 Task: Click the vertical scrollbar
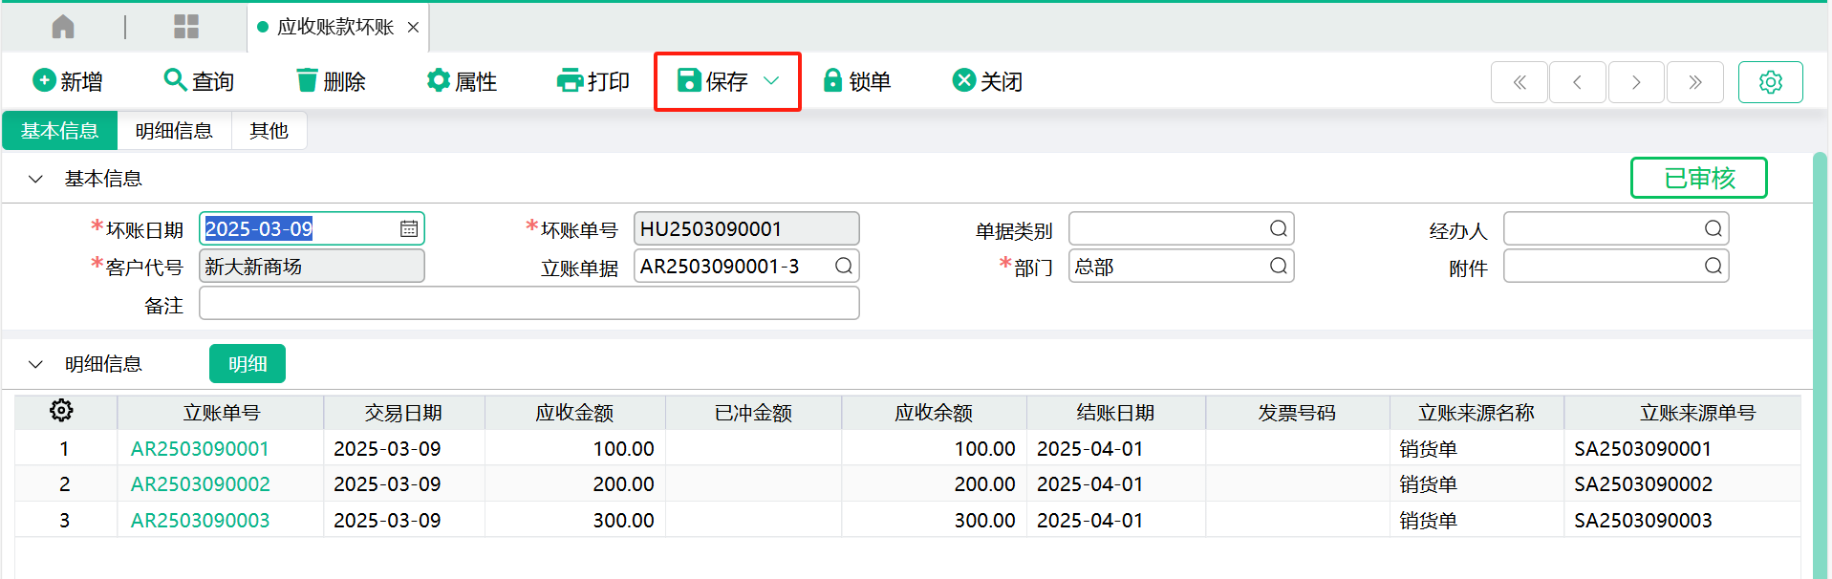point(1820,363)
